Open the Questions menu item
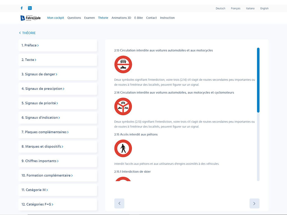 tap(74, 18)
